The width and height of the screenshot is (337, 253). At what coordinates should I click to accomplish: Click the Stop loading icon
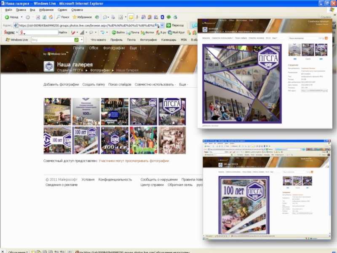[x=38, y=17]
